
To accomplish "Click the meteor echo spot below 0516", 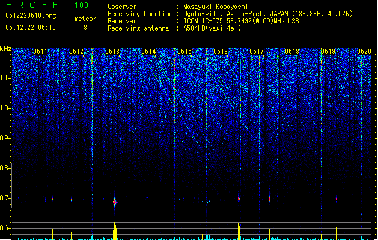I will (x=239, y=199).
